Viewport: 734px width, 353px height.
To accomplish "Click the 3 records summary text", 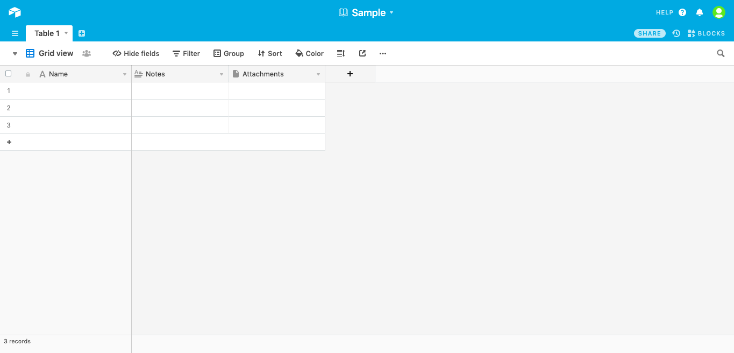I will coord(17,341).
